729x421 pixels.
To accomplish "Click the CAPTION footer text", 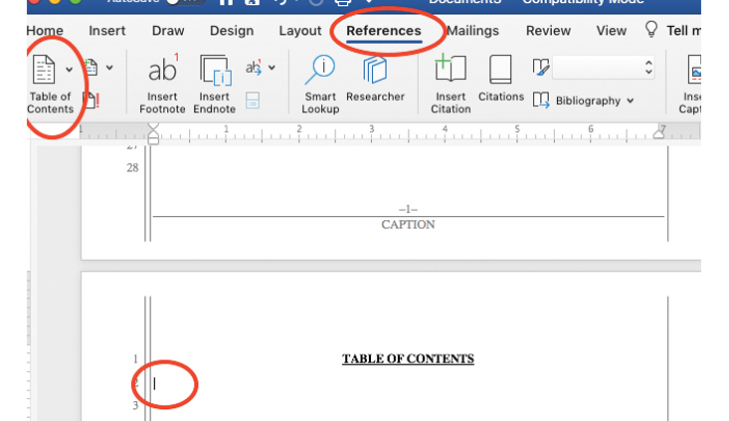I will point(408,225).
